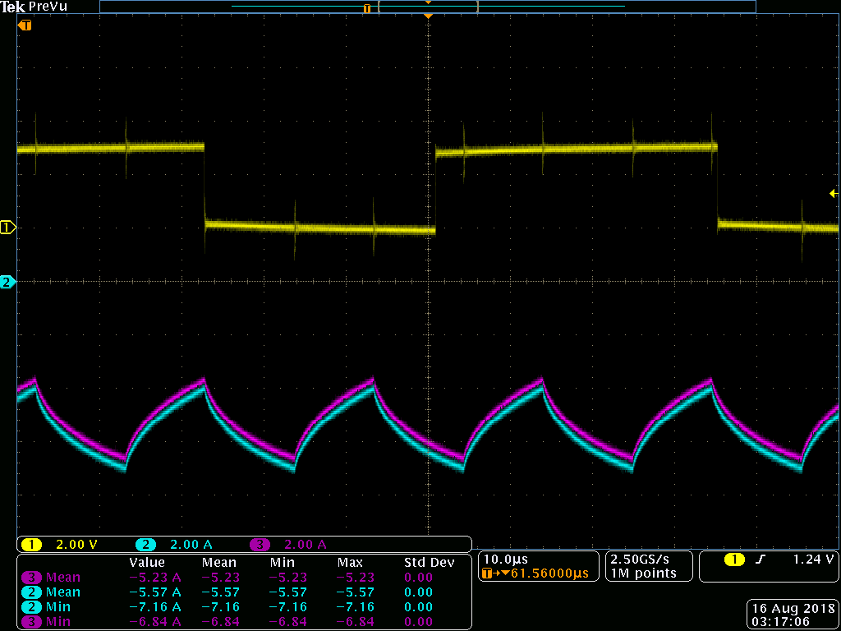Click the cyan channel 2 ground marker on the graticule's left edge

pyautogui.click(x=7, y=282)
